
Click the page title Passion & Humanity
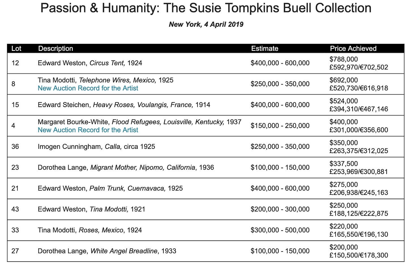[x=206, y=8]
